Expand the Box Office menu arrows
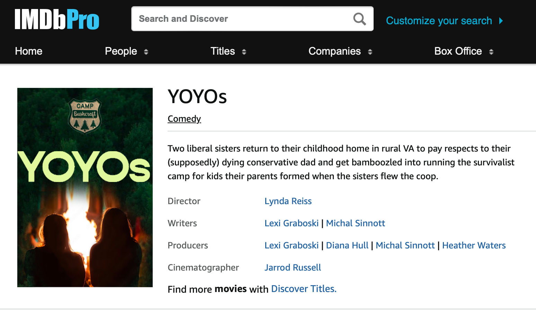This screenshot has width=536, height=310. [491, 52]
